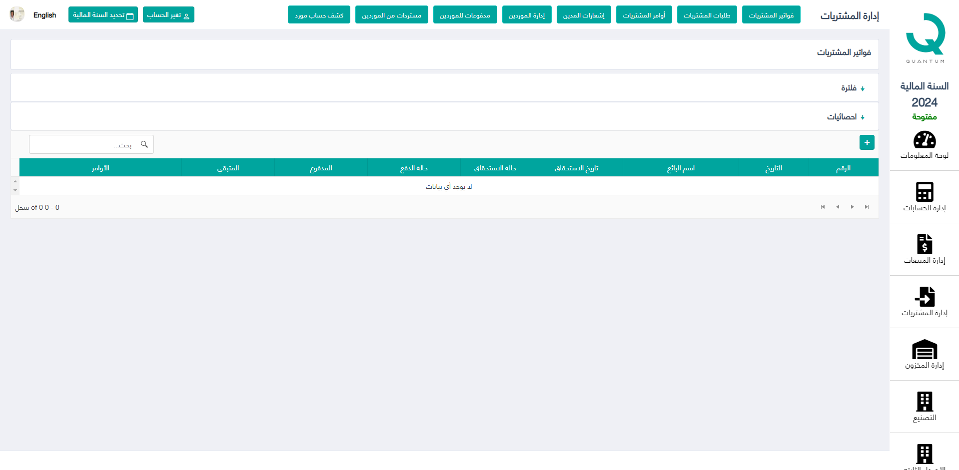Open the أوامر المشتريات purchase orders tab
Image resolution: width=959 pixels, height=470 pixels.
click(644, 15)
